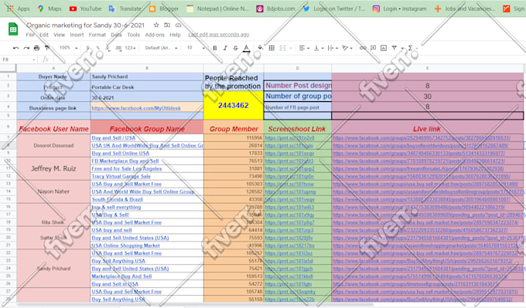
Task: Open the Format menu
Action: pos(97,35)
